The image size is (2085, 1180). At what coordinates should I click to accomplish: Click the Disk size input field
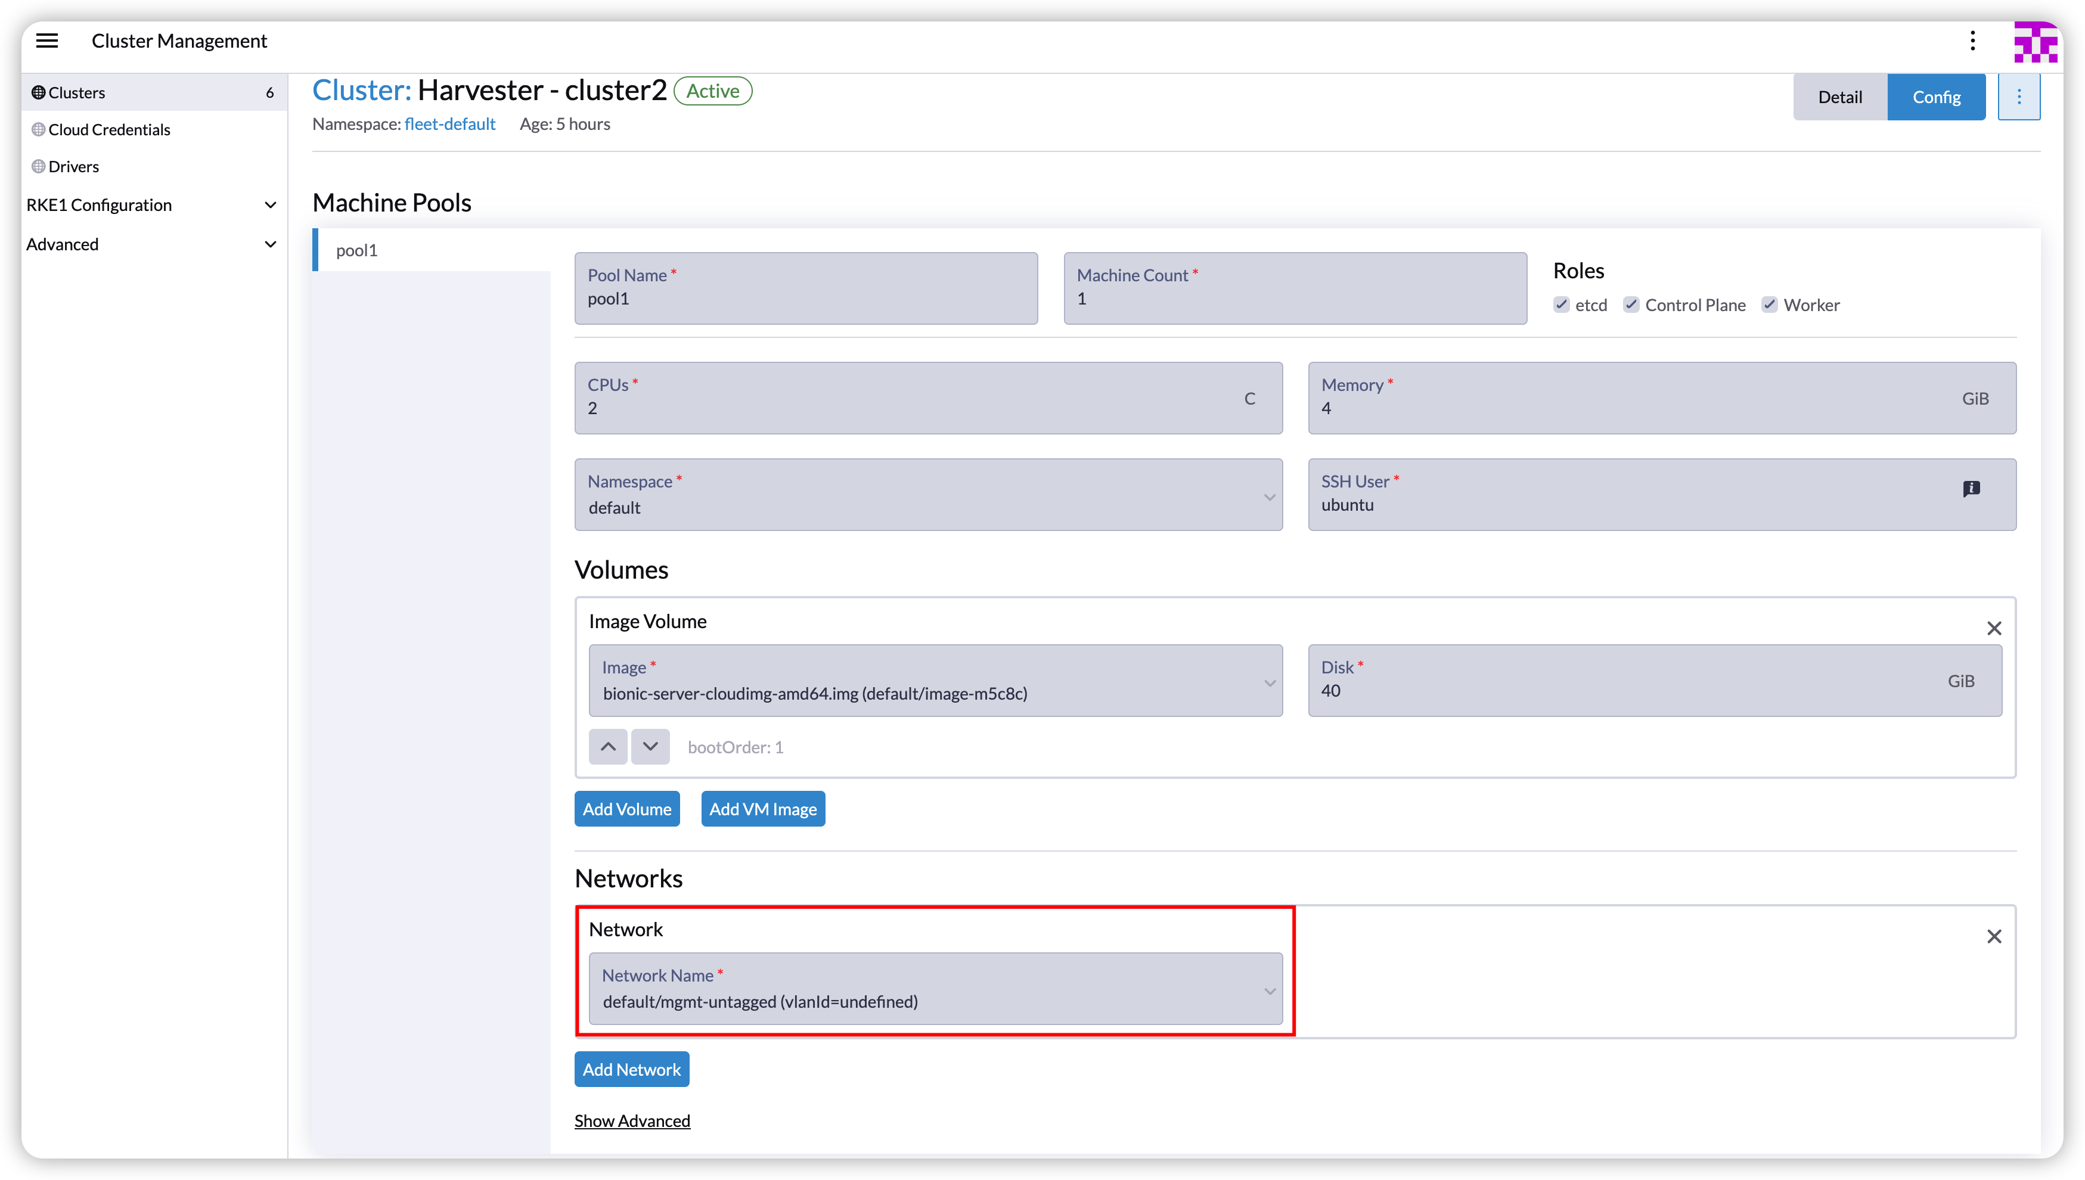(x=1654, y=680)
